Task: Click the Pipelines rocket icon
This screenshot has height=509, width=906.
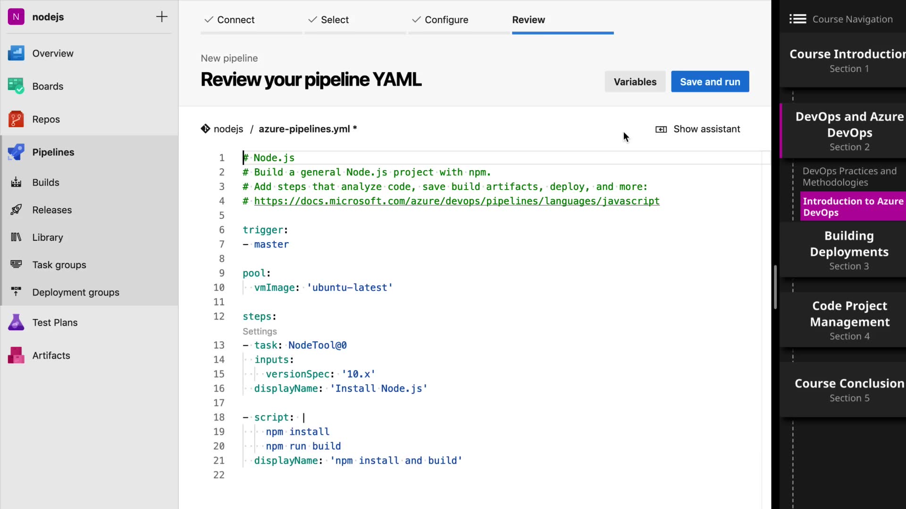Action: pyautogui.click(x=16, y=152)
